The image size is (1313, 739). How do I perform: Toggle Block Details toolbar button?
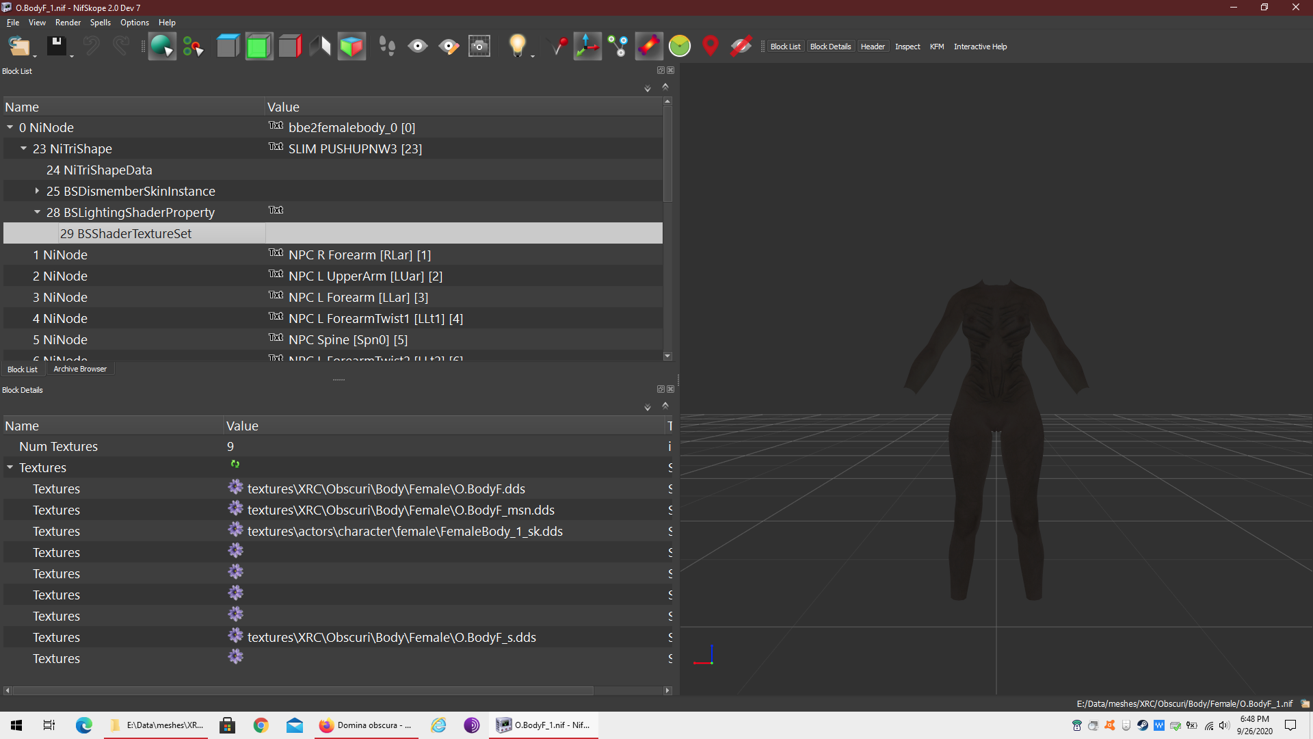830,47
